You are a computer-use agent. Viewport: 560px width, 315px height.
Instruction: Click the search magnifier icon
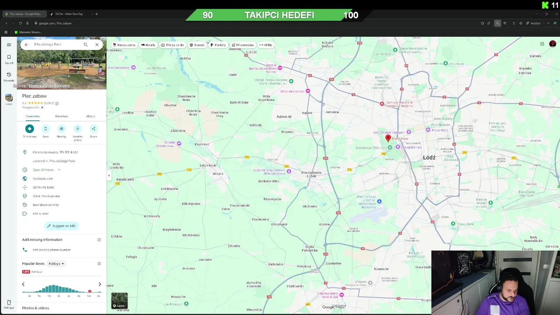click(x=86, y=45)
